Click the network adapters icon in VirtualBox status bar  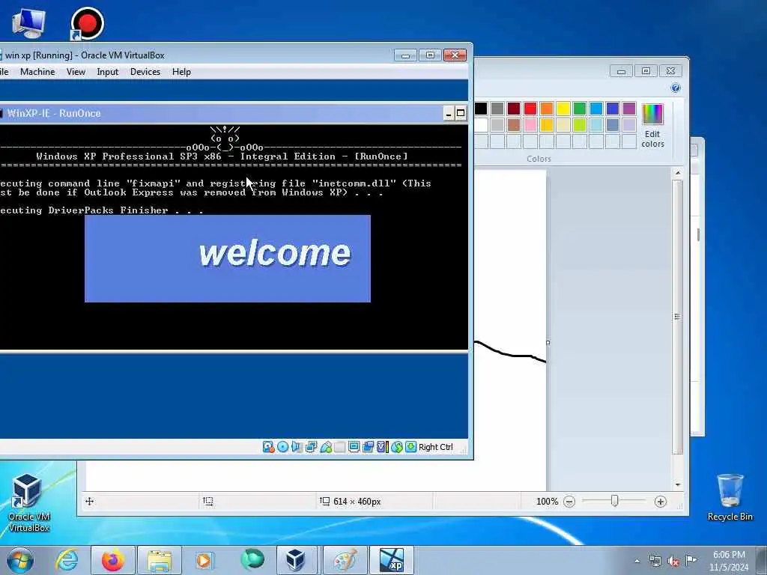coord(311,447)
